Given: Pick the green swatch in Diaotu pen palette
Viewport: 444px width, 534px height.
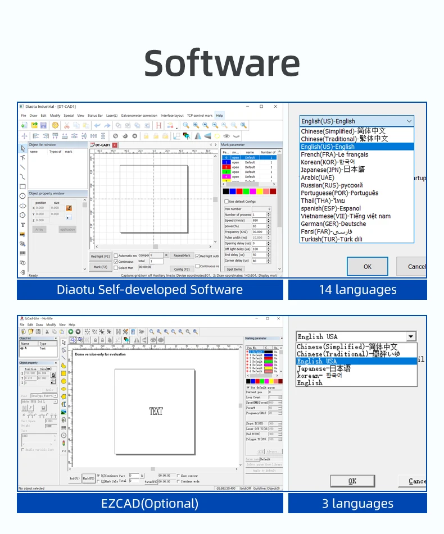Looking at the screenshot, I should coord(246,191).
